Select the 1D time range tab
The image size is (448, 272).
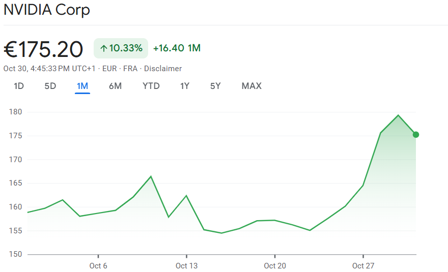pos(19,86)
